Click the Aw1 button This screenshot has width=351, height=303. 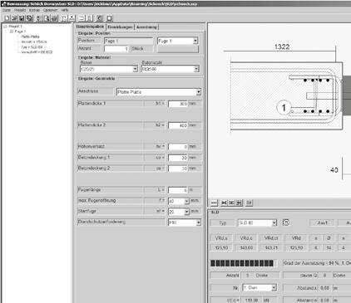(x=322, y=222)
